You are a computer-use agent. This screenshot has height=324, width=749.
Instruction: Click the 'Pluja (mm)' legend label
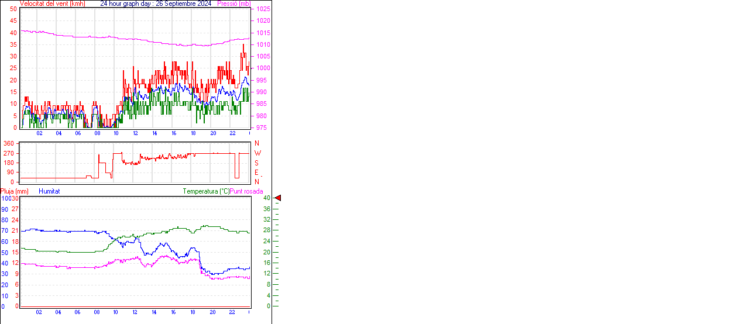(x=14, y=191)
